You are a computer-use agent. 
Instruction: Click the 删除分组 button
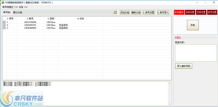[x=136, y=12]
